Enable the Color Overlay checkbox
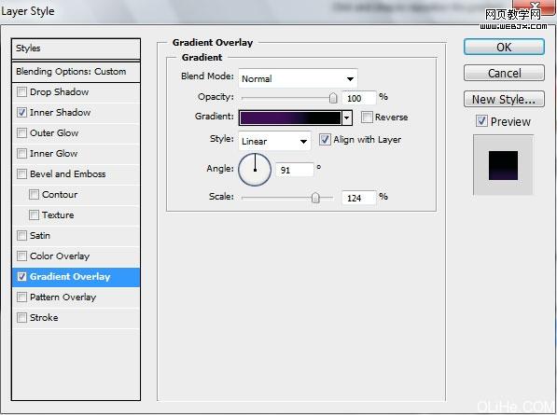The width and height of the screenshot is (557, 415). pyautogui.click(x=21, y=256)
